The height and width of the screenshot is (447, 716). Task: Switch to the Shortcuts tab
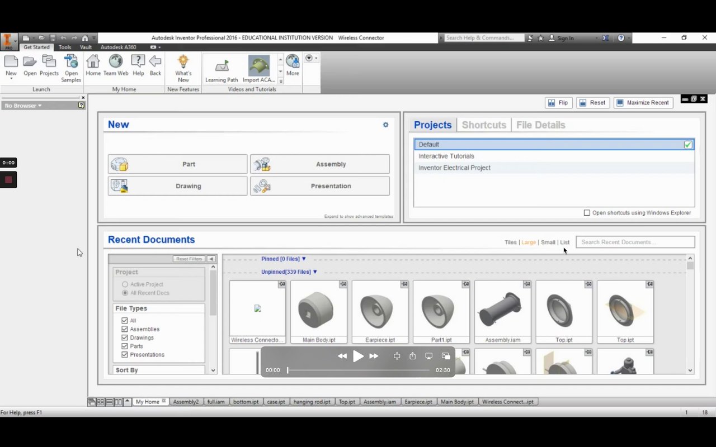(x=484, y=125)
